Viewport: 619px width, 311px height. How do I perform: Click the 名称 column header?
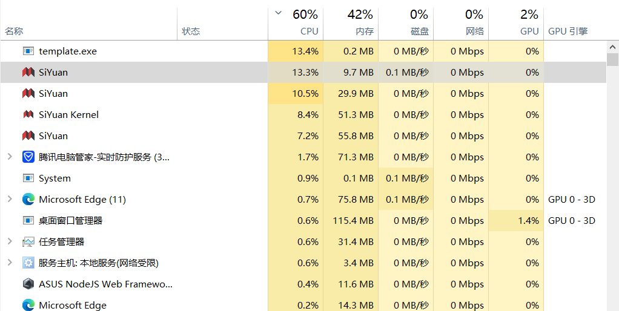point(15,31)
